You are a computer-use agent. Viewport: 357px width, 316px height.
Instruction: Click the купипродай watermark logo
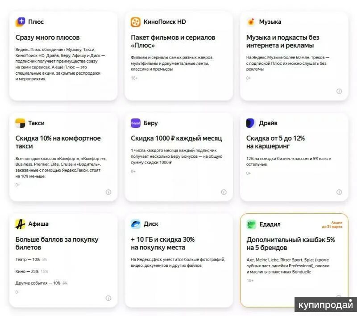(x=326, y=304)
